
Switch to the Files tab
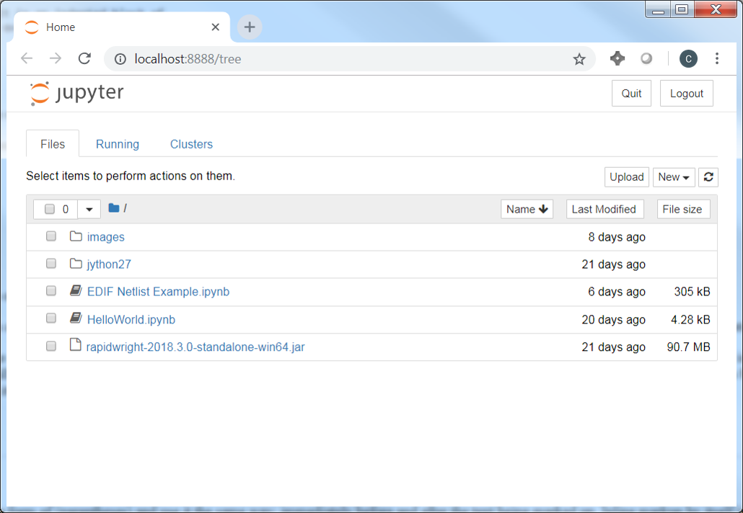(x=53, y=144)
